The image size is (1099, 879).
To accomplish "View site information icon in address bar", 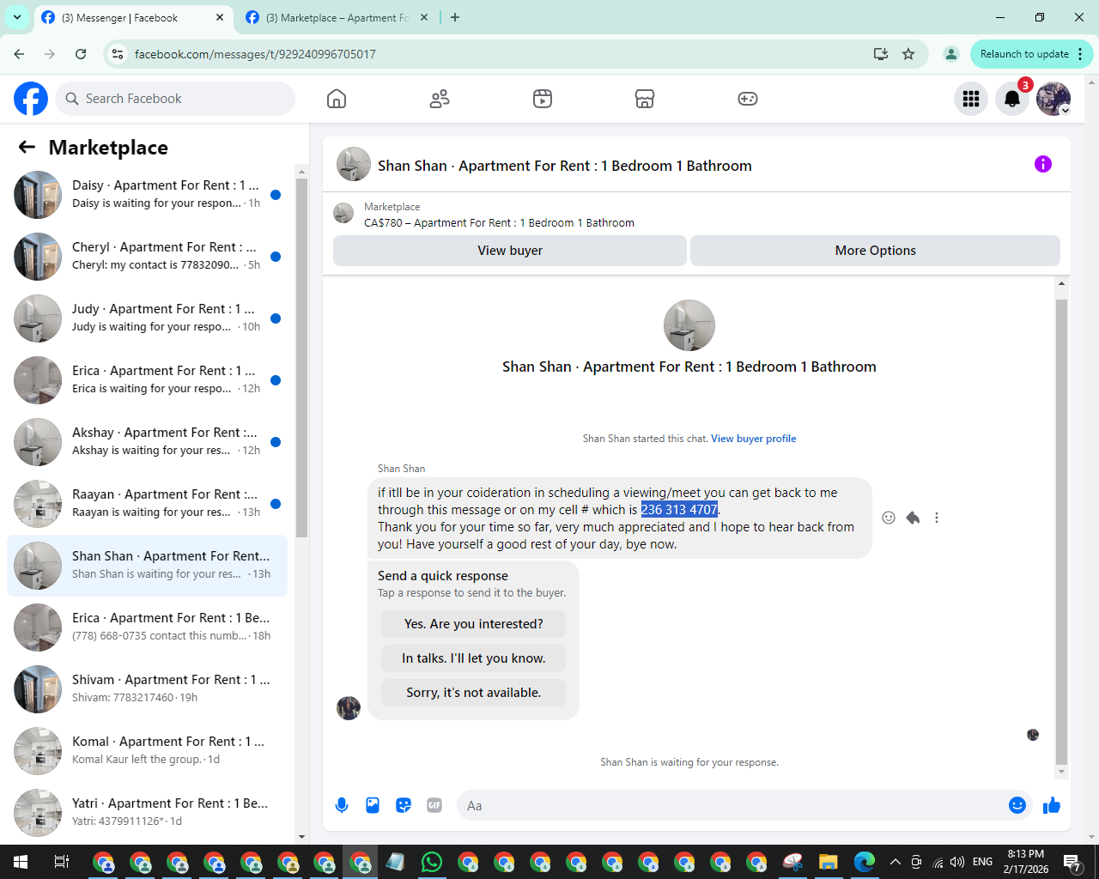I will pos(118,54).
